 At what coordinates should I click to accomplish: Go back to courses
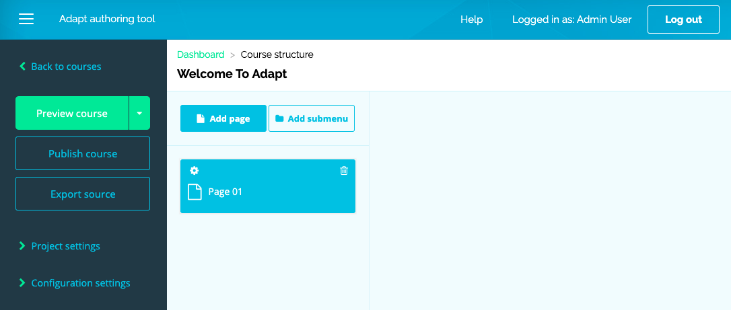[x=65, y=67]
